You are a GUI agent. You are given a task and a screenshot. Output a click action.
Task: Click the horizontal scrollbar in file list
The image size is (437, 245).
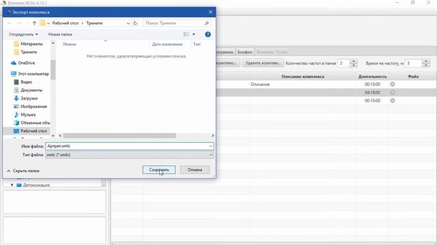pos(119,135)
